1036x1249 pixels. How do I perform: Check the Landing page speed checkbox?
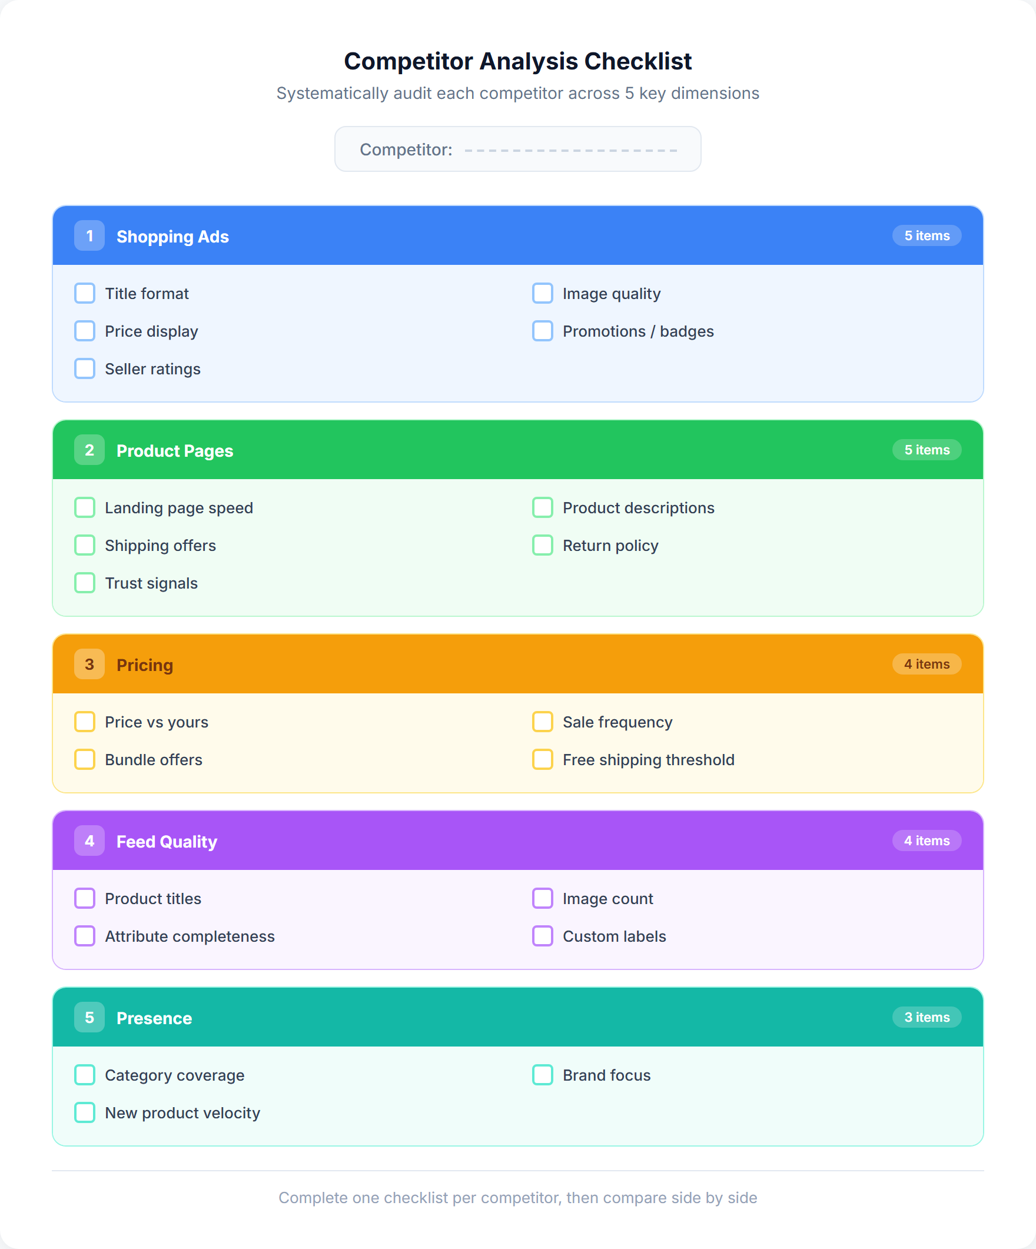pos(84,507)
